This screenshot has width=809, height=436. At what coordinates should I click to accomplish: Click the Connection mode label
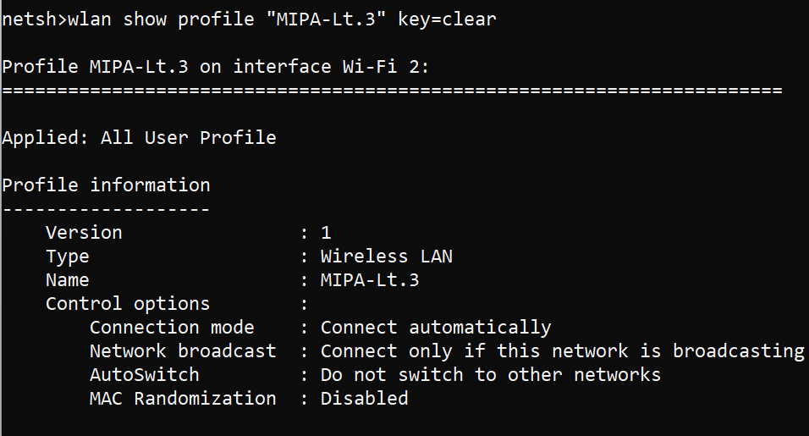(x=172, y=328)
